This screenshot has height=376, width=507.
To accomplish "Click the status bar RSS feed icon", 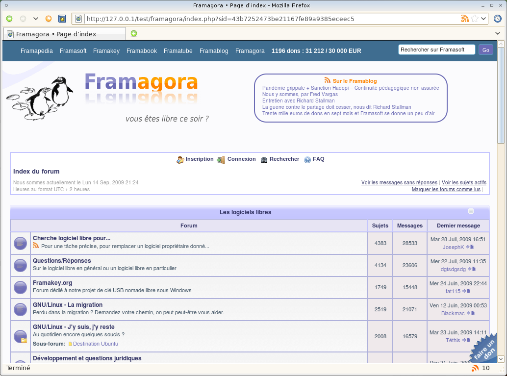I will [475, 368].
